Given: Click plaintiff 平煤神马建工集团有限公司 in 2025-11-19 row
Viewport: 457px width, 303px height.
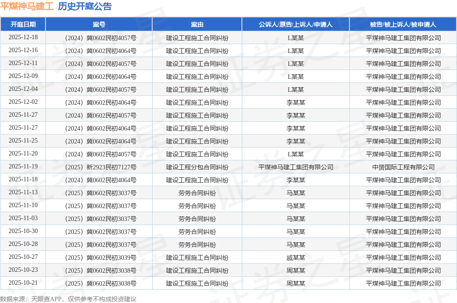Looking at the screenshot, I should pos(295,167).
